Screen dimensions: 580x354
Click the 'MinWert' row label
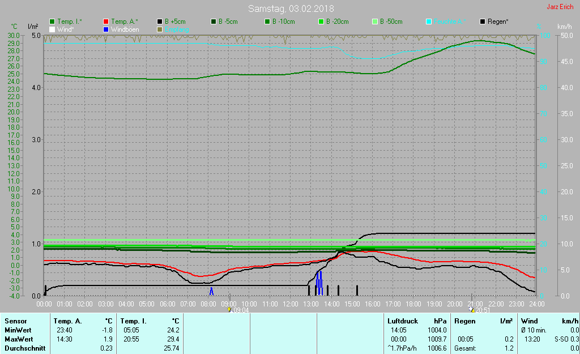[18, 330]
